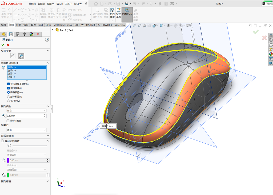
Task: Click the 半径 0.3mm callout in viewport
Action: tap(108, 126)
